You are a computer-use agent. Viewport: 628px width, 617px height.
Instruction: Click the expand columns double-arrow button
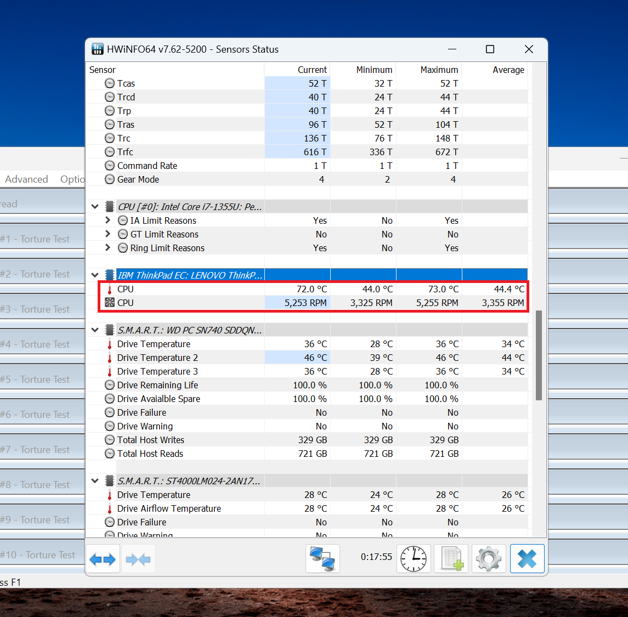pyautogui.click(x=103, y=559)
